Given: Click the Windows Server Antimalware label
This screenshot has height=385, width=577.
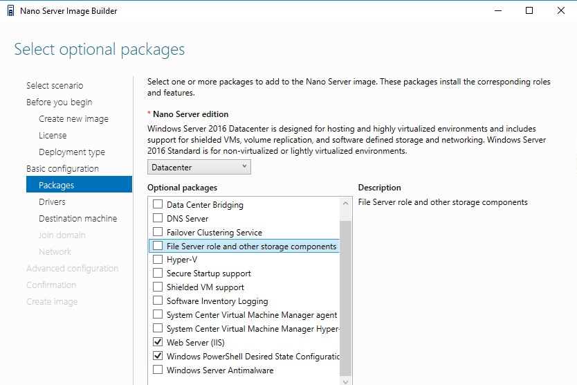Looking at the screenshot, I should [220, 370].
